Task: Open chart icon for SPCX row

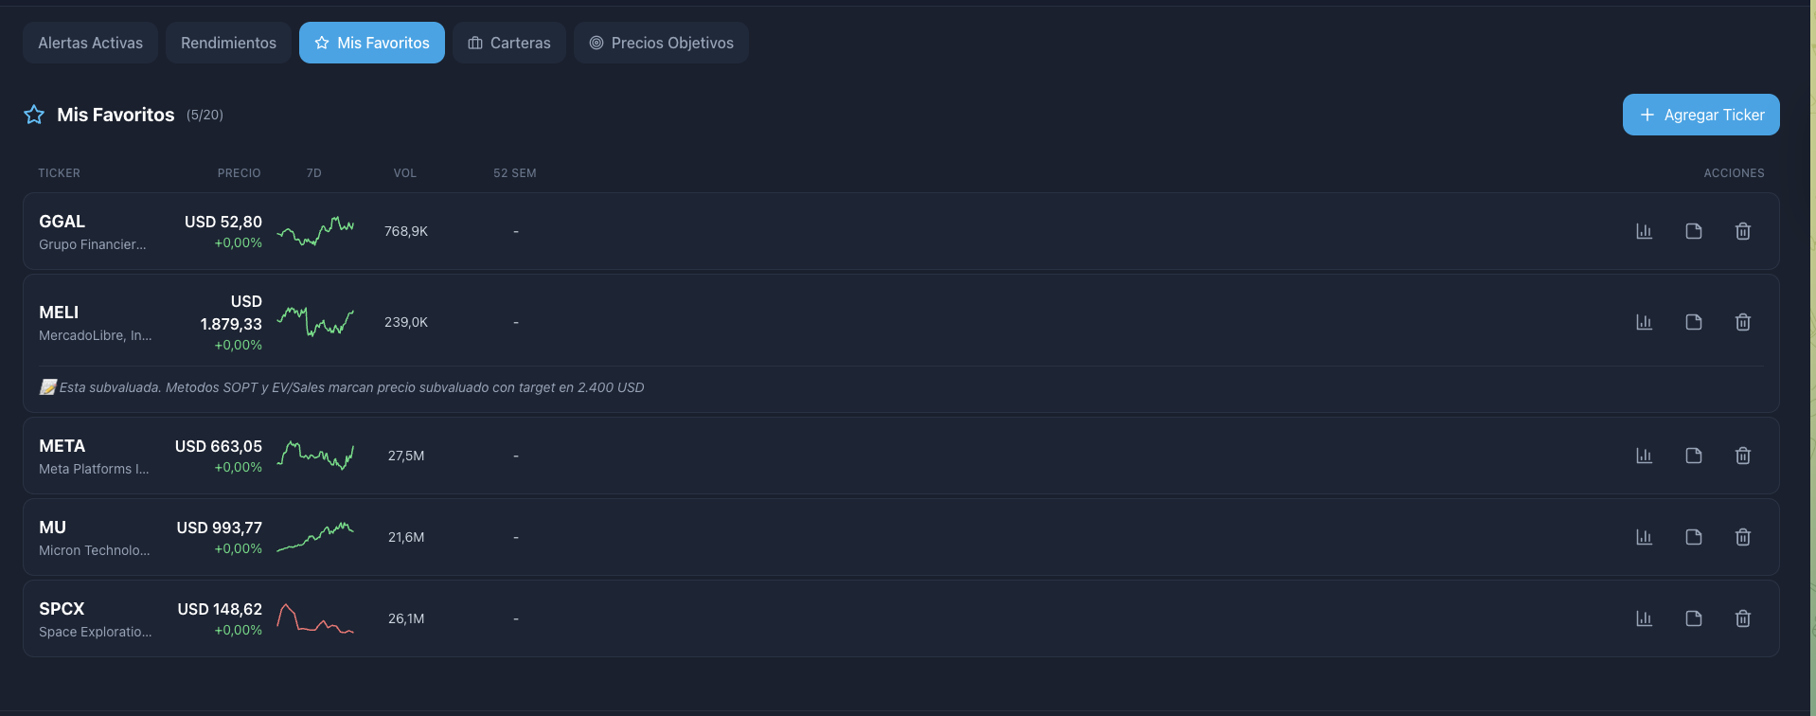Action: [x=1644, y=618]
